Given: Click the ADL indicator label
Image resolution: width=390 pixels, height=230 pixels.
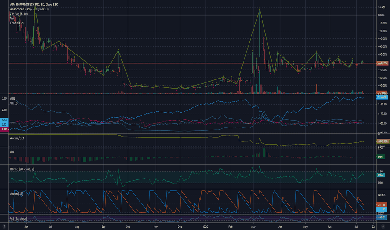Looking at the screenshot, I should (13, 98).
